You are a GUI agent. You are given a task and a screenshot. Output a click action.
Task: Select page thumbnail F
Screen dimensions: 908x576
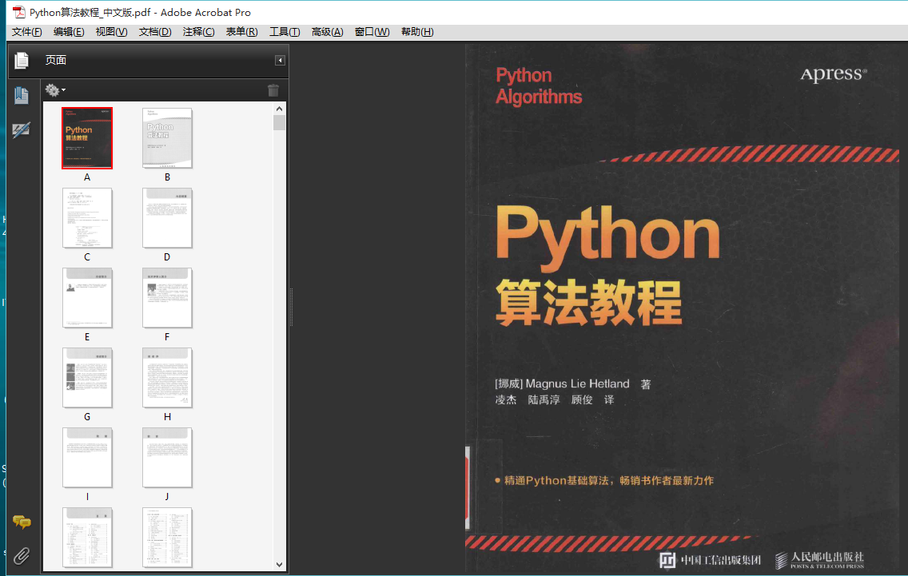pyautogui.click(x=167, y=298)
